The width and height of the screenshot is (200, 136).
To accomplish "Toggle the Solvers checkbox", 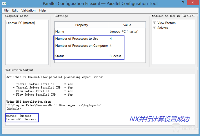I will (155, 28).
